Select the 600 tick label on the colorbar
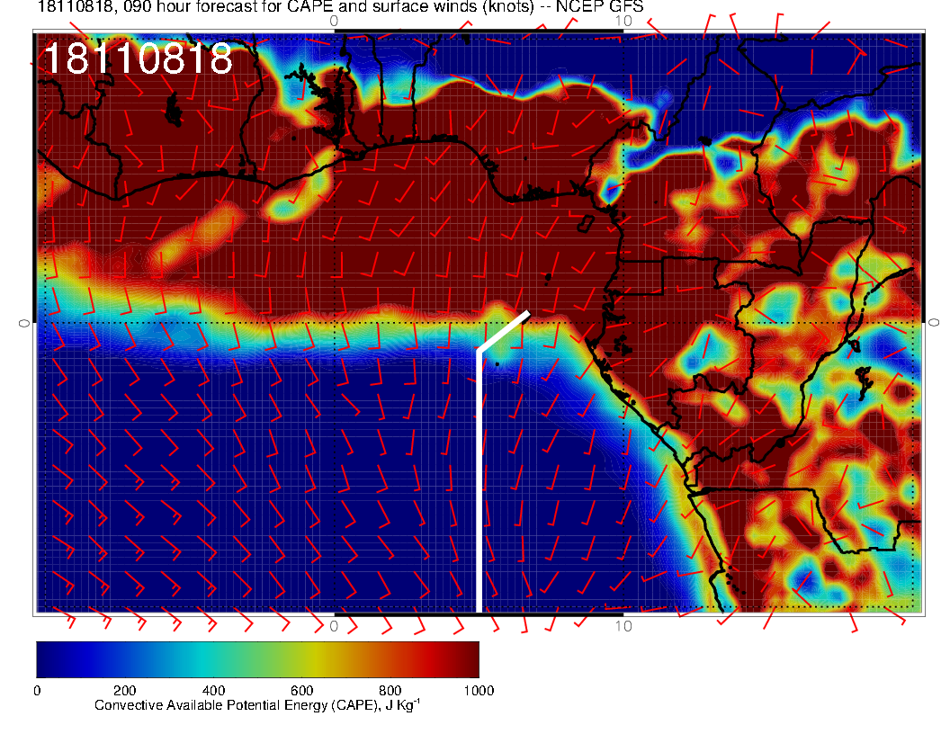 301,691
